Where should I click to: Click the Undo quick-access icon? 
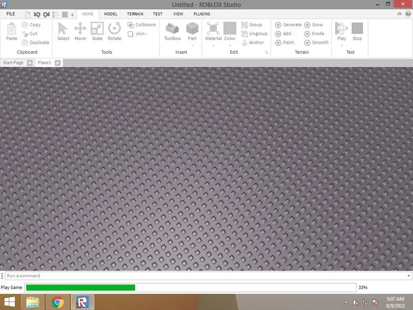tap(37, 15)
